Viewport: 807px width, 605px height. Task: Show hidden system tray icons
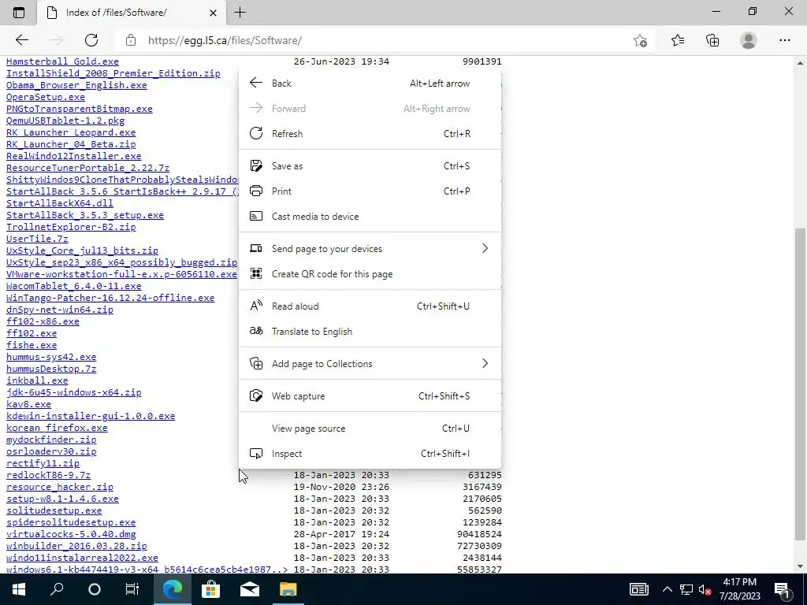(667, 589)
